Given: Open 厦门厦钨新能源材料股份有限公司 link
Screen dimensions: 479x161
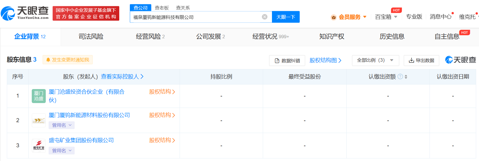Looking at the screenshot, I should pos(89,115).
